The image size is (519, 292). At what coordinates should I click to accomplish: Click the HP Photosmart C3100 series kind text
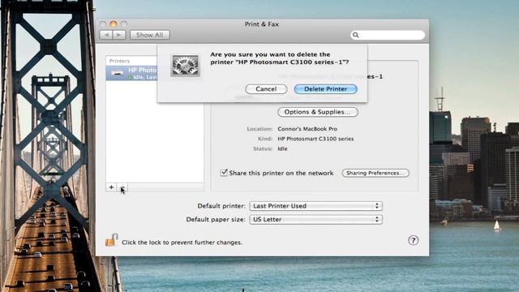pyautogui.click(x=315, y=139)
